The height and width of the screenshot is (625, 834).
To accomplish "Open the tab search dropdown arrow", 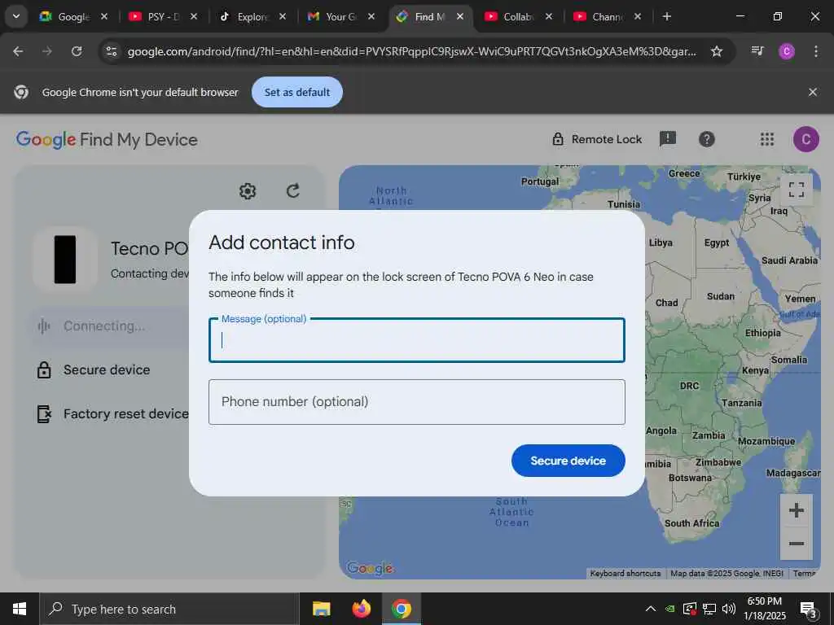I will click(16, 16).
